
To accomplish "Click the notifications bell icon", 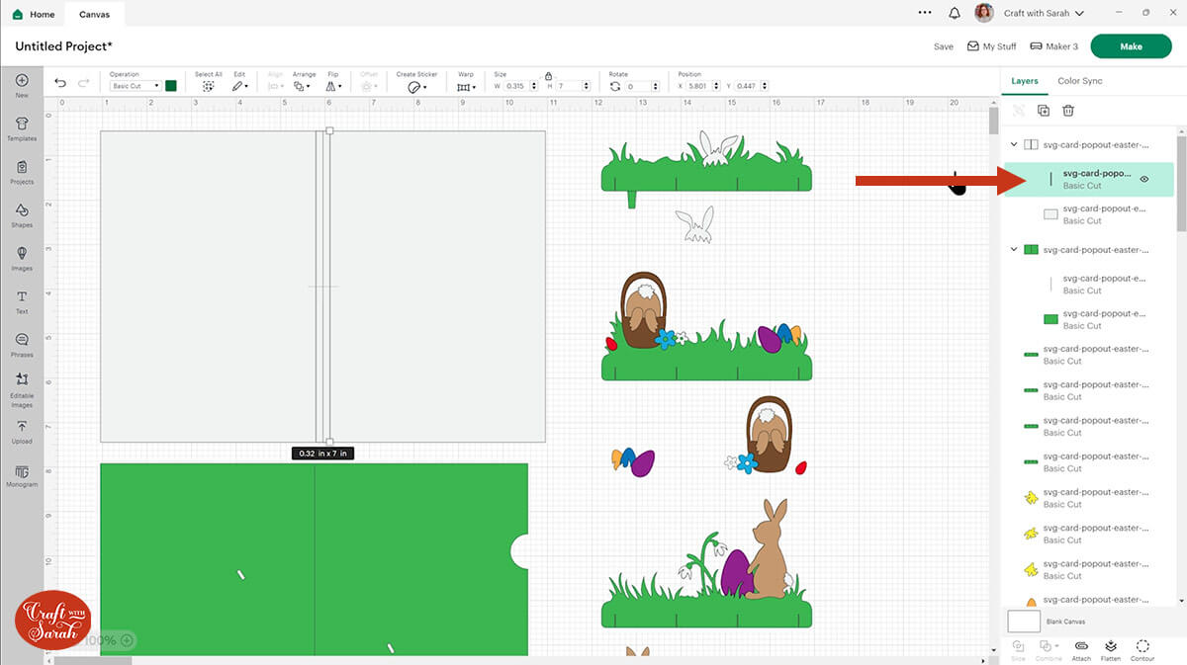I will pyautogui.click(x=955, y=14).
